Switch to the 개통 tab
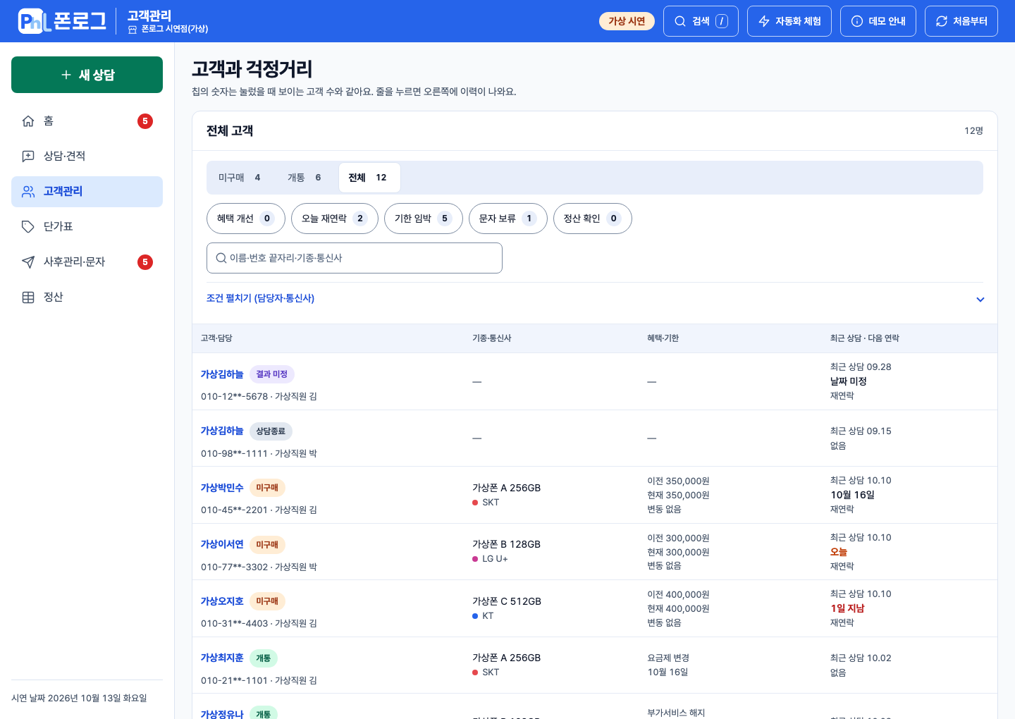 (304, 178)
